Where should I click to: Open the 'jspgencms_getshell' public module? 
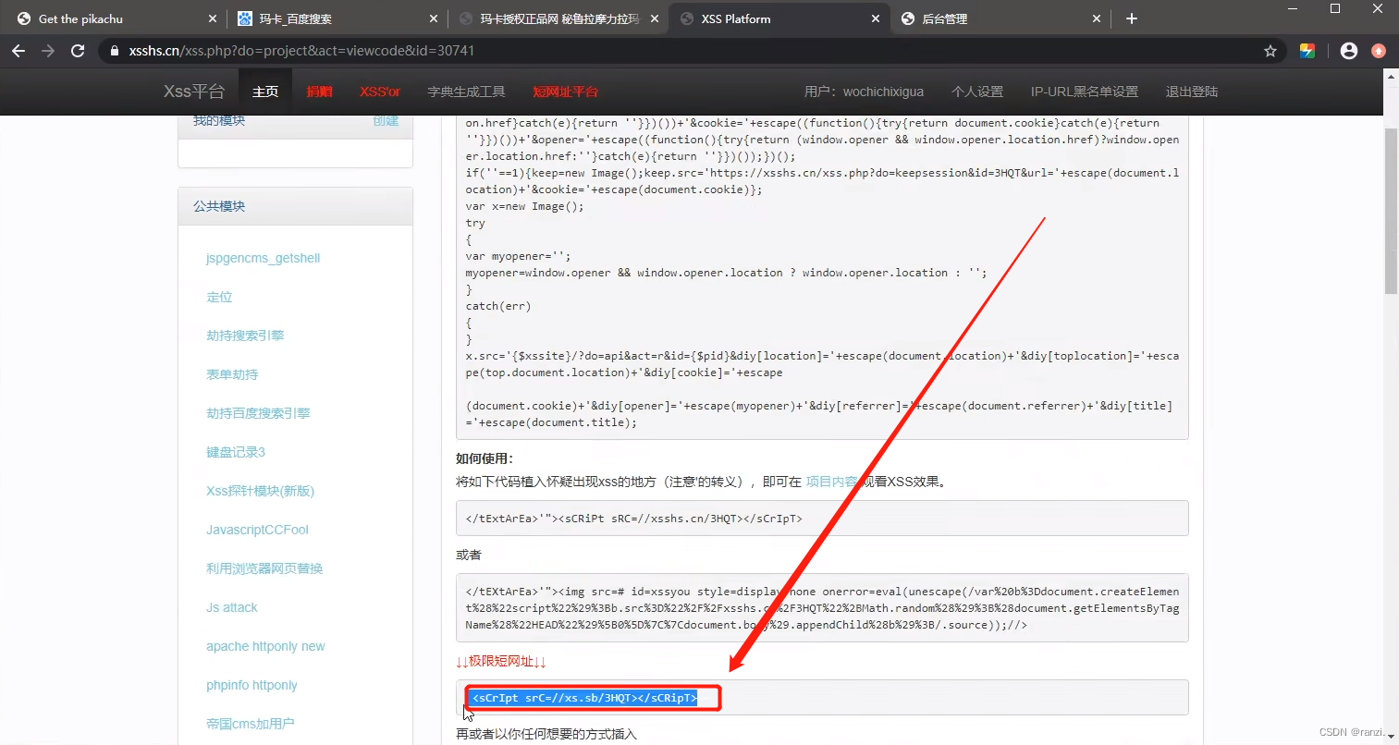263,258
